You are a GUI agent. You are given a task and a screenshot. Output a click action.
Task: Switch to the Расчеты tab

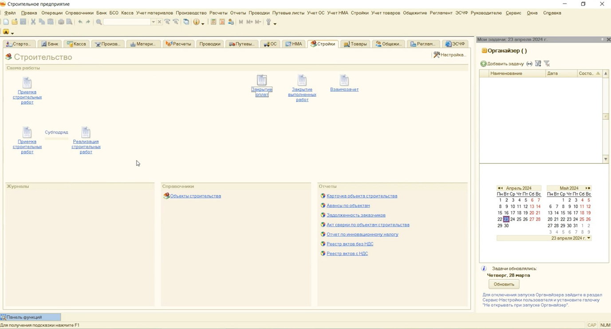178,44
